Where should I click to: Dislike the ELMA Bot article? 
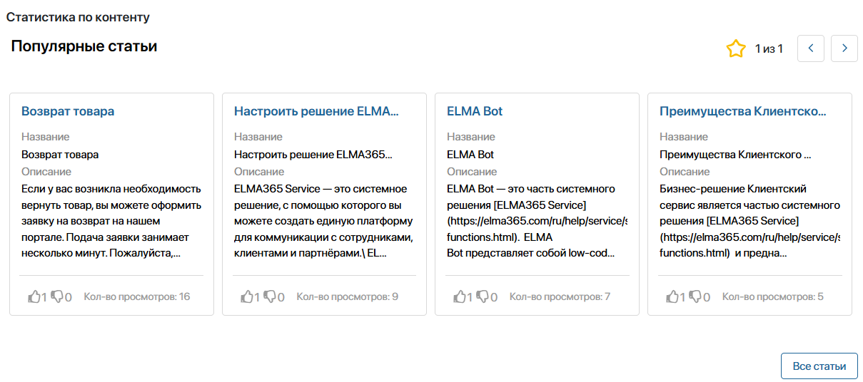point(483,296)
